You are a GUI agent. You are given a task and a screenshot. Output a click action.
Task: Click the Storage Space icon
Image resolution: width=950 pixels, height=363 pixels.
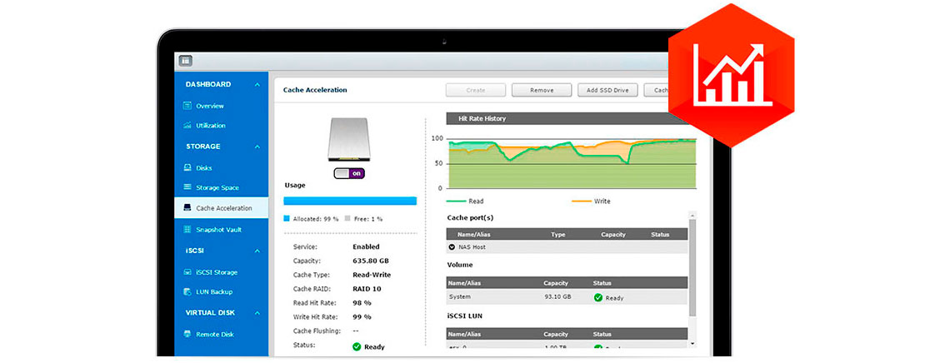[187, 188]
